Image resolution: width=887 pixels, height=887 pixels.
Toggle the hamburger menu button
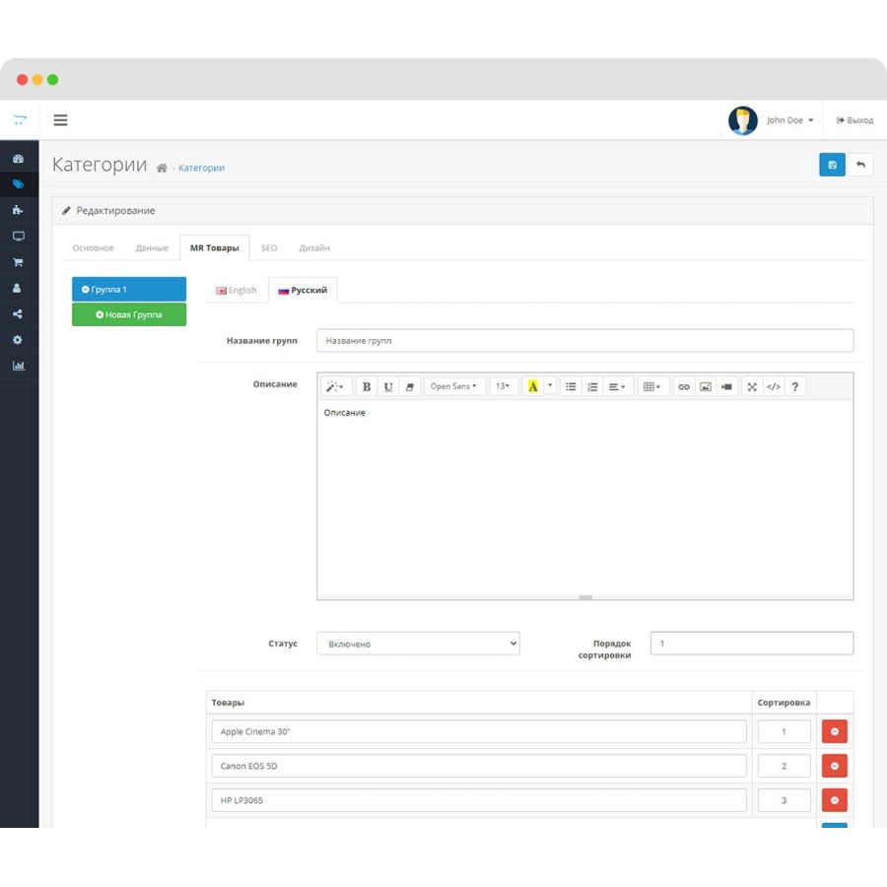(x=60, y=120)
